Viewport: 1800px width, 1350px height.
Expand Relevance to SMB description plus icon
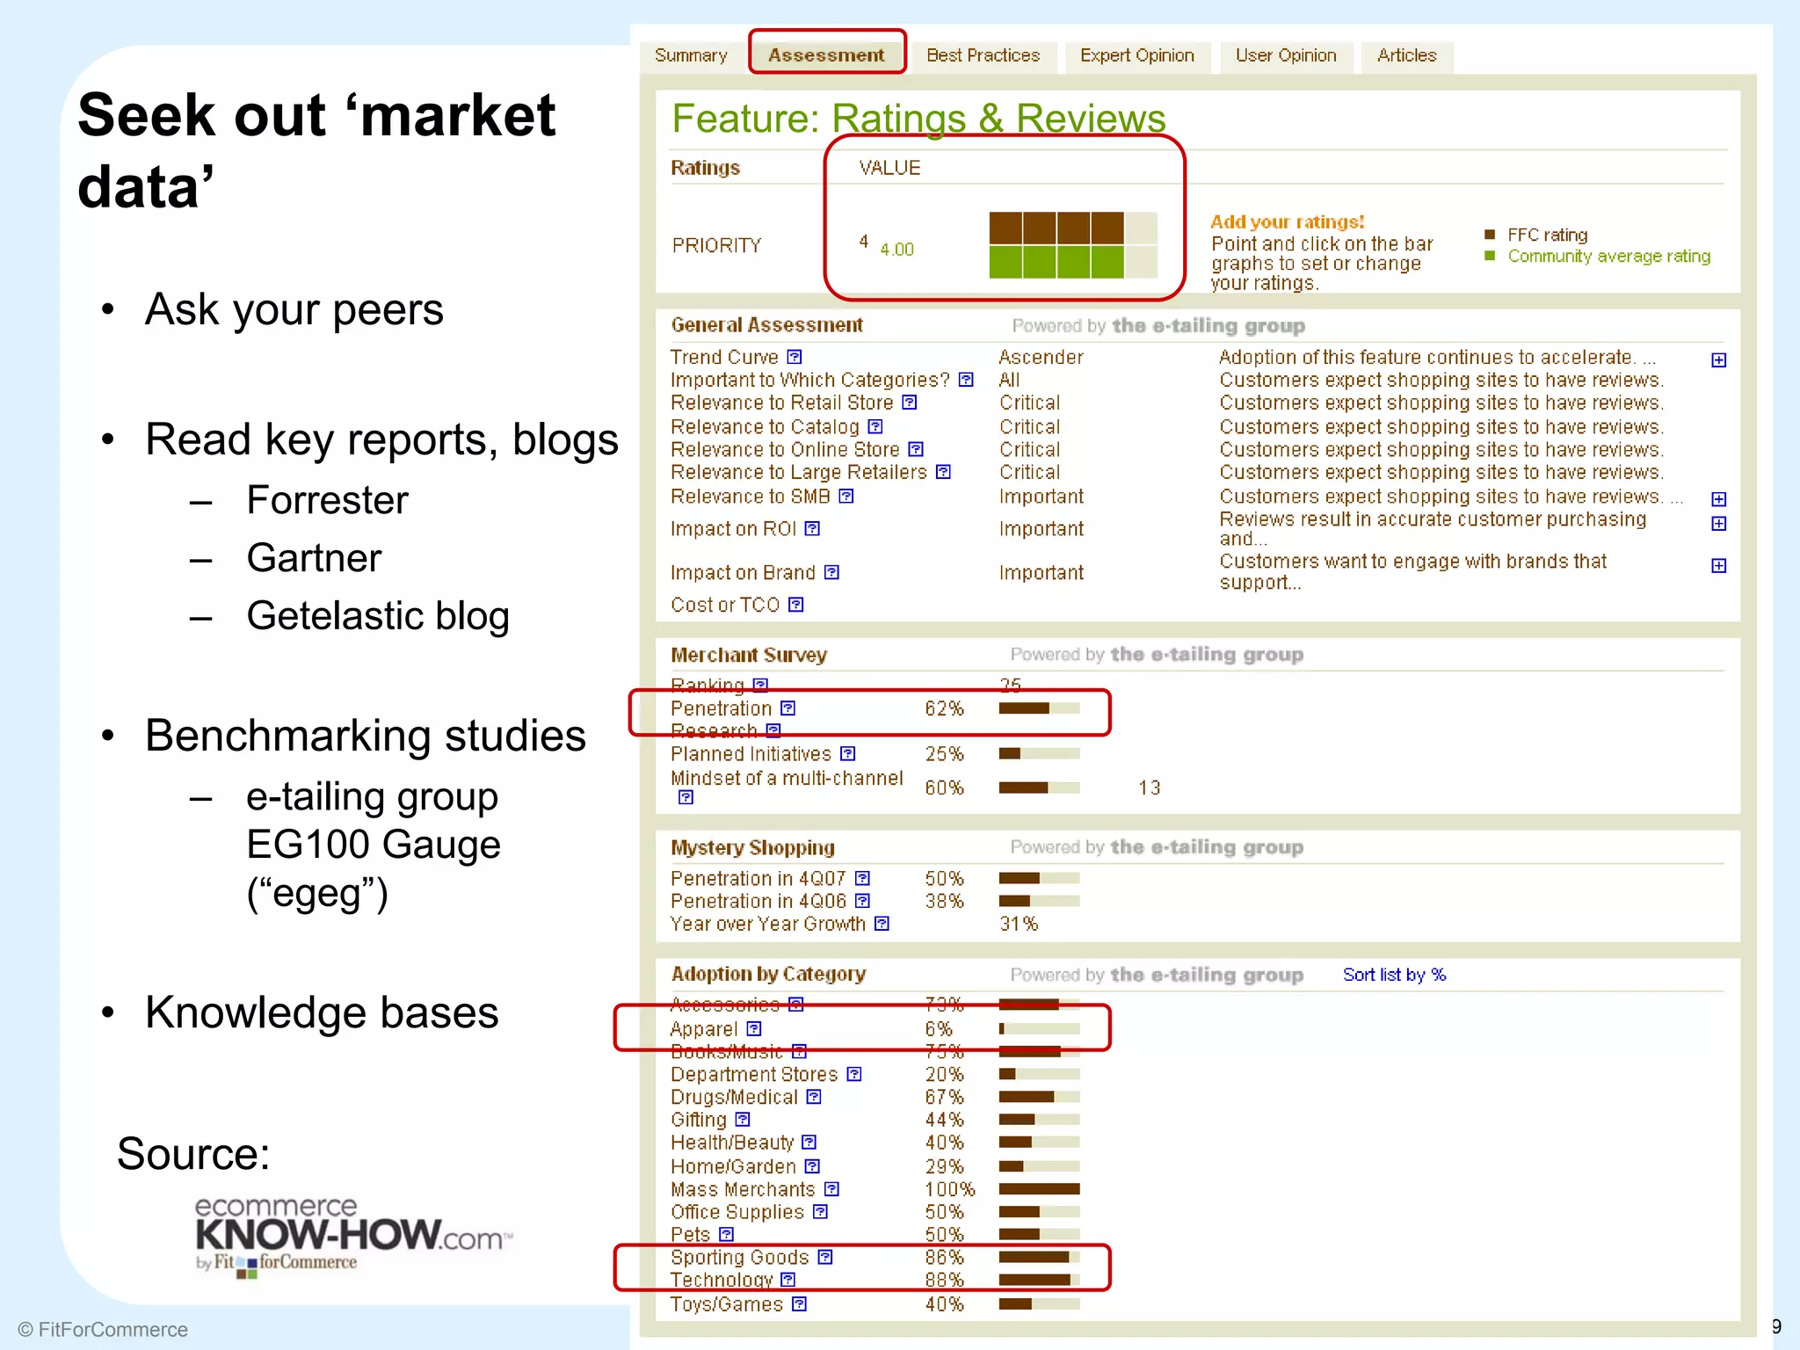(x=1719, y=499)
